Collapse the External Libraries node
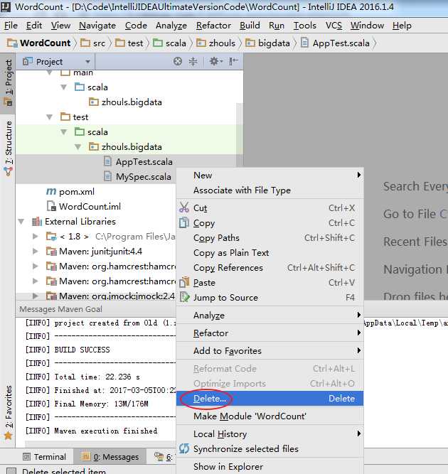The image size is (448, 474). click(21, 221)
